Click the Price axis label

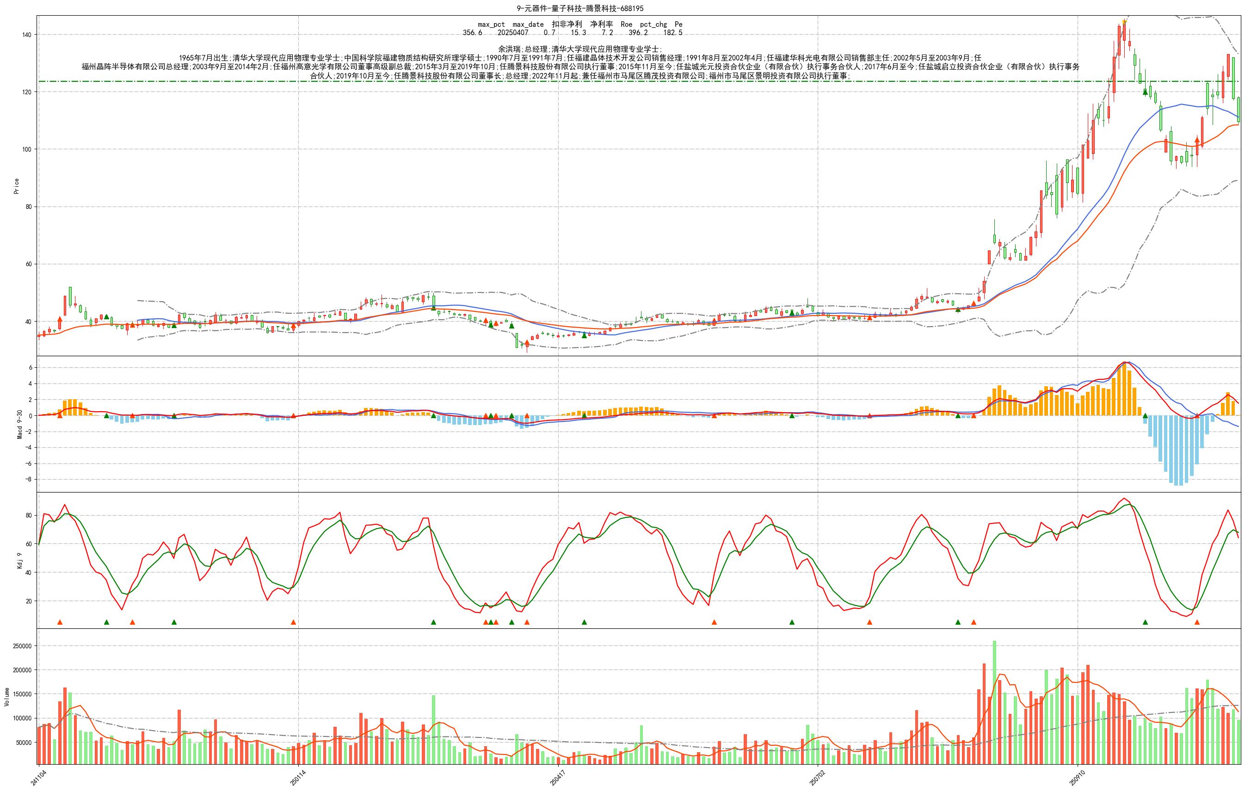(16, 186)
